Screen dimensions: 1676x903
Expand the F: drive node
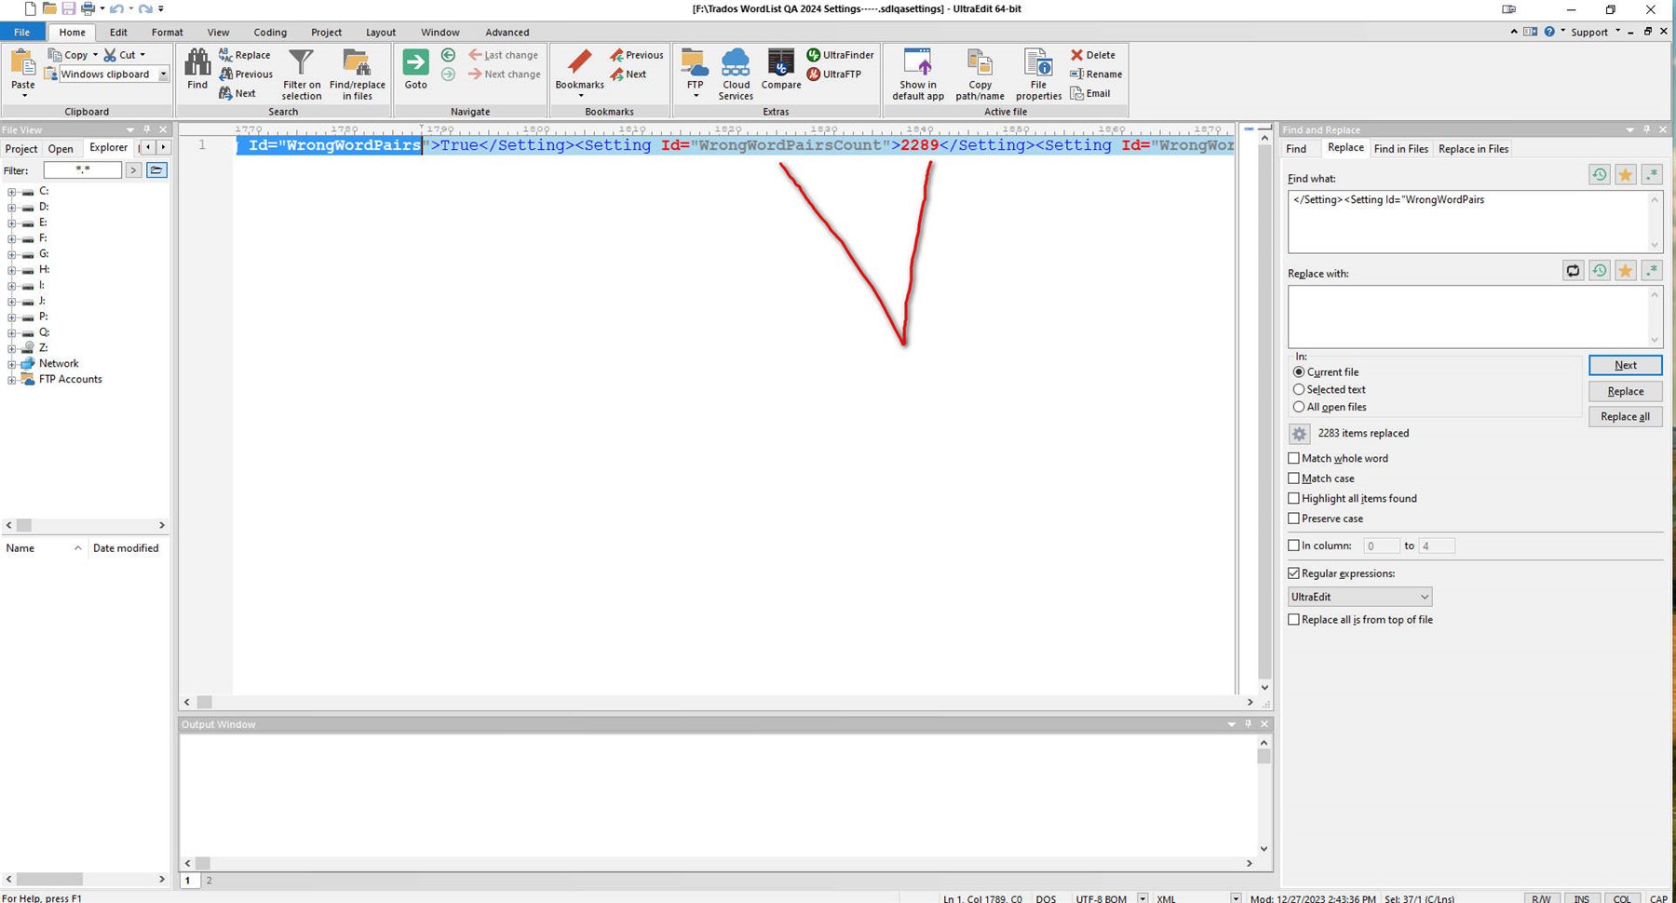[x=12, y=238]
